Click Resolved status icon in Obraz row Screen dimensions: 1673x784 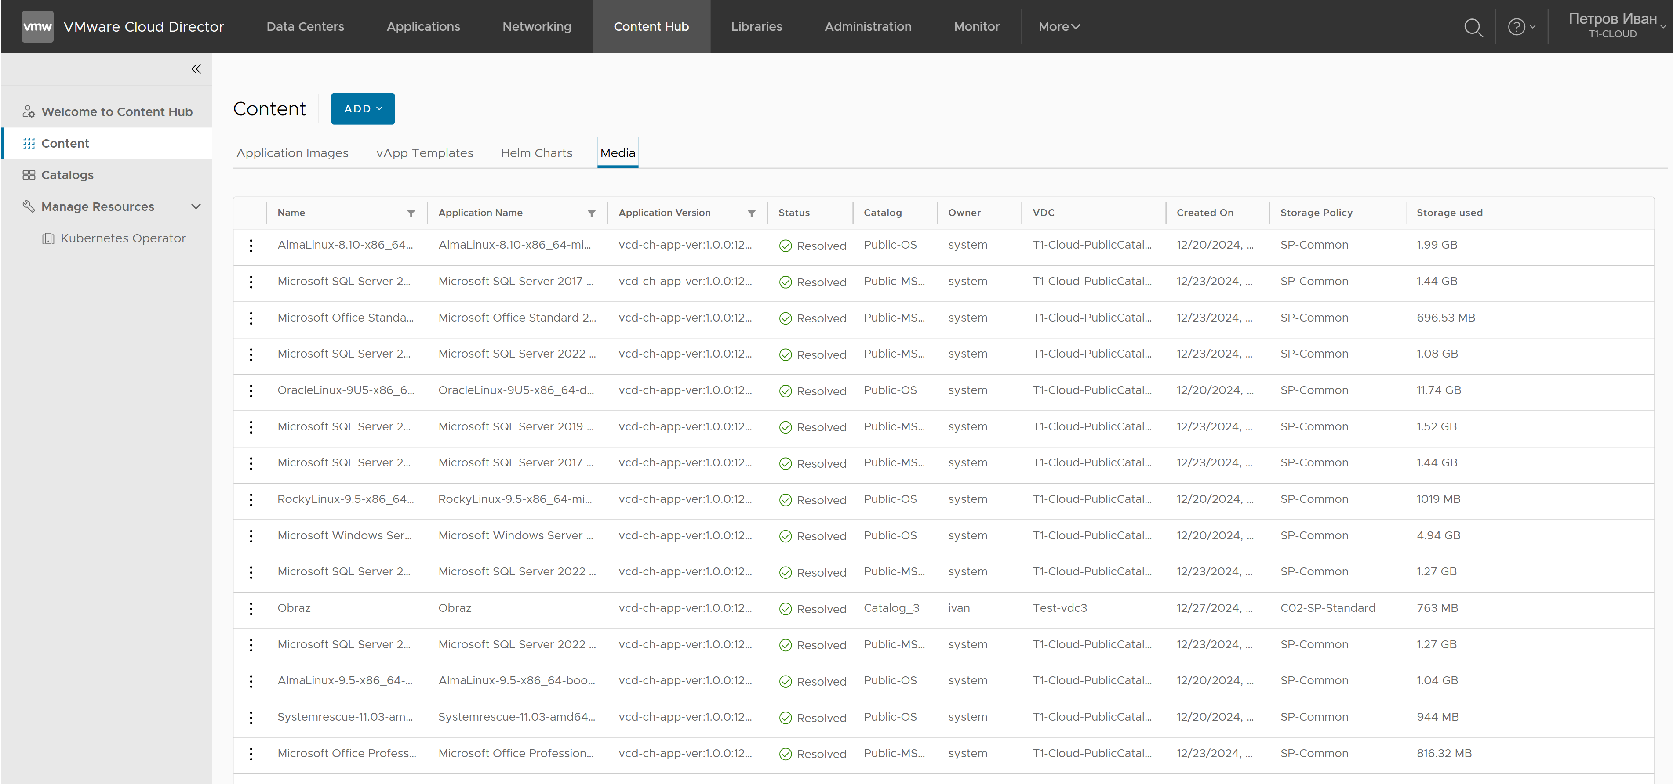[x=785, y=609]
